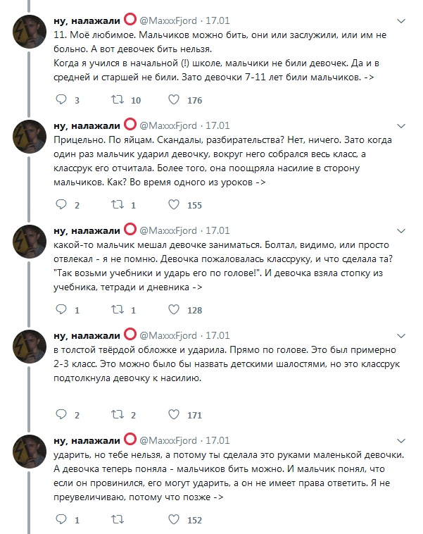Open @MaxxxFjord handle in first tweet
Viewport: 423px width, 534px height.
(168, 20)
